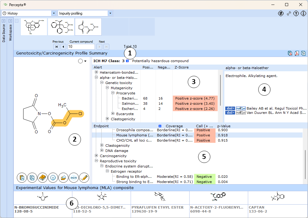This screenshot has height=218, width=308.
Task: Open PubMed icon for Van Duuren reference
Action: click(x=241, y=113)
